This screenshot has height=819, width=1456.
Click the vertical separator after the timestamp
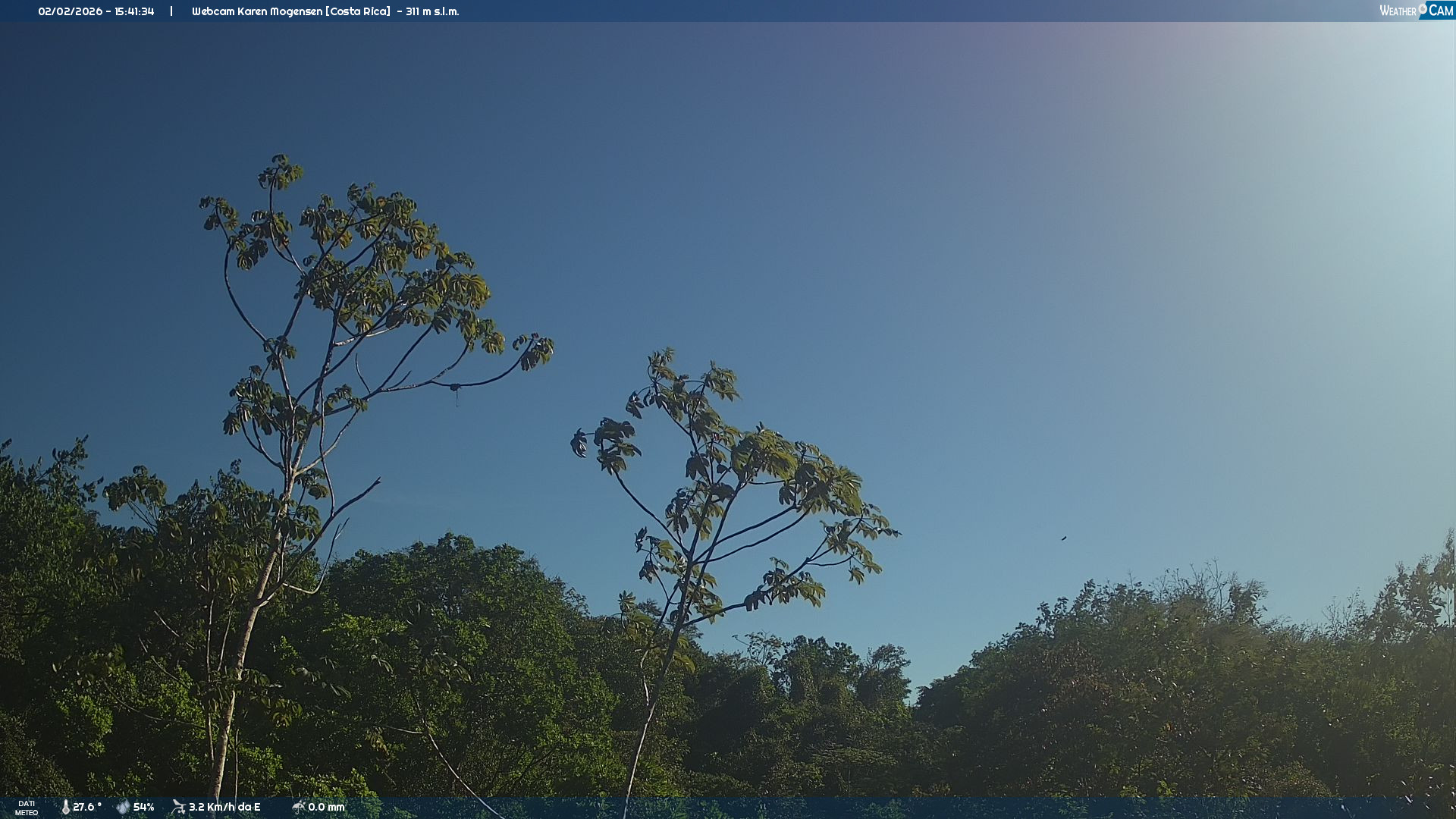pos(171,11)
